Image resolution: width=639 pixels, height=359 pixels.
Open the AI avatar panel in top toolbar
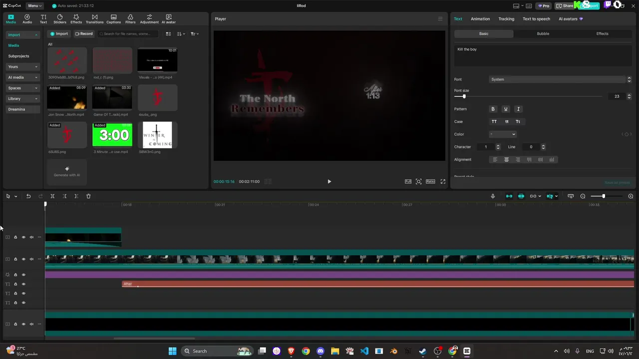pyautogui.click(x=169, y=19)
